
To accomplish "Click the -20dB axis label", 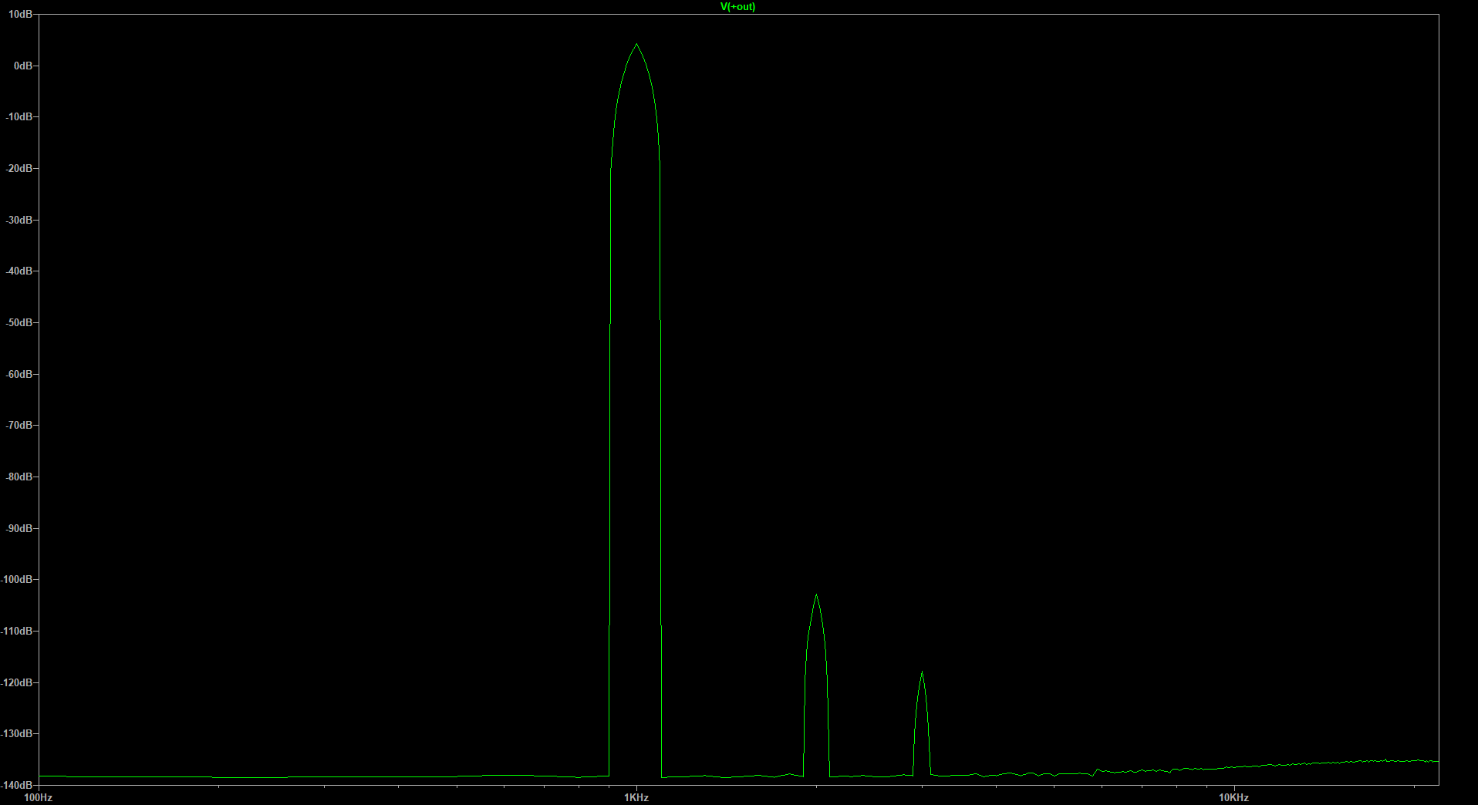I will click(19, 169).
